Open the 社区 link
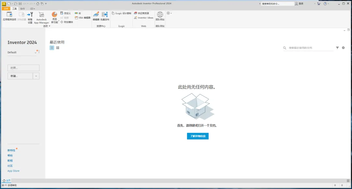Screen dimensions: 352x189 tap(10, 166)
